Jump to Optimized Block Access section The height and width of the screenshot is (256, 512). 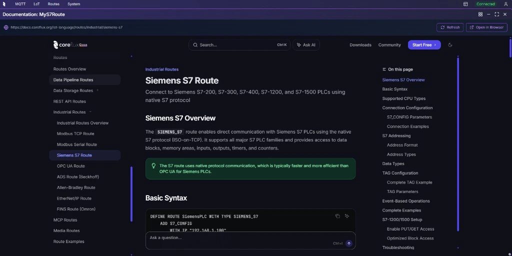[x=410, y=238]
